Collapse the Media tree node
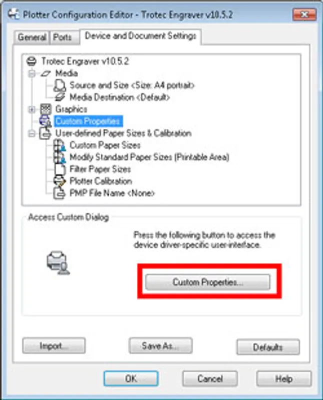This screenshot has height=400, width=323. 32,73
